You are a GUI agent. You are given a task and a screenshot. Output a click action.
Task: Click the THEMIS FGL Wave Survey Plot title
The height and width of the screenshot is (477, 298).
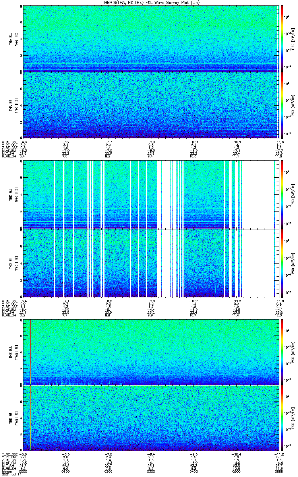(x=151, y=2)
